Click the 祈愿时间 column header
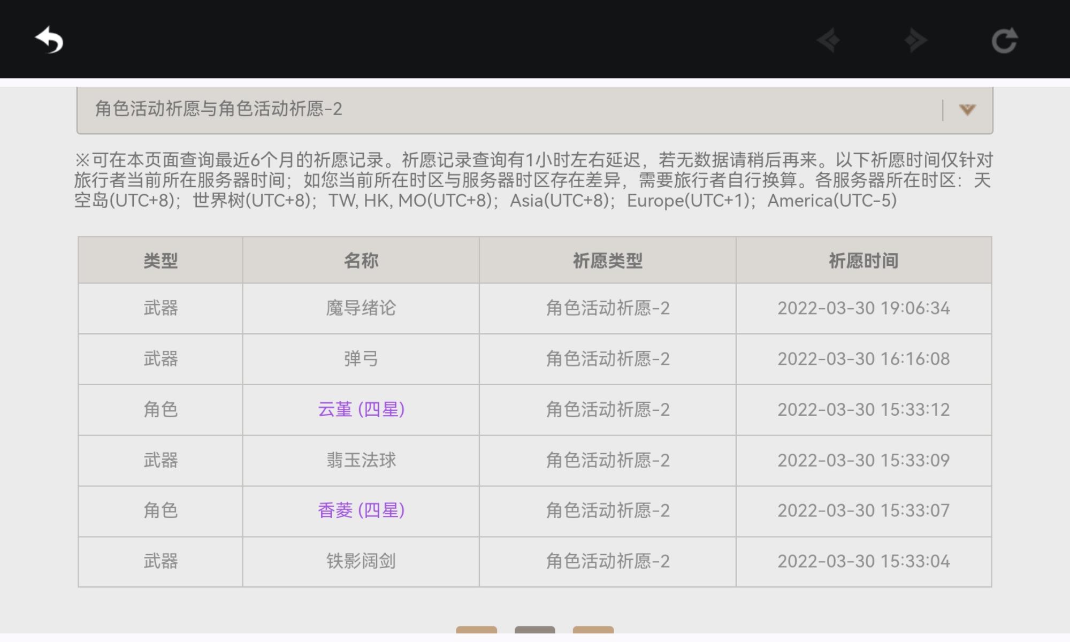The width and height of the screenshot is (1070, 642). click(x=863, y=261)
